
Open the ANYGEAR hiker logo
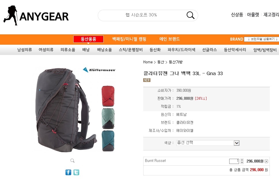coord(36,15)
